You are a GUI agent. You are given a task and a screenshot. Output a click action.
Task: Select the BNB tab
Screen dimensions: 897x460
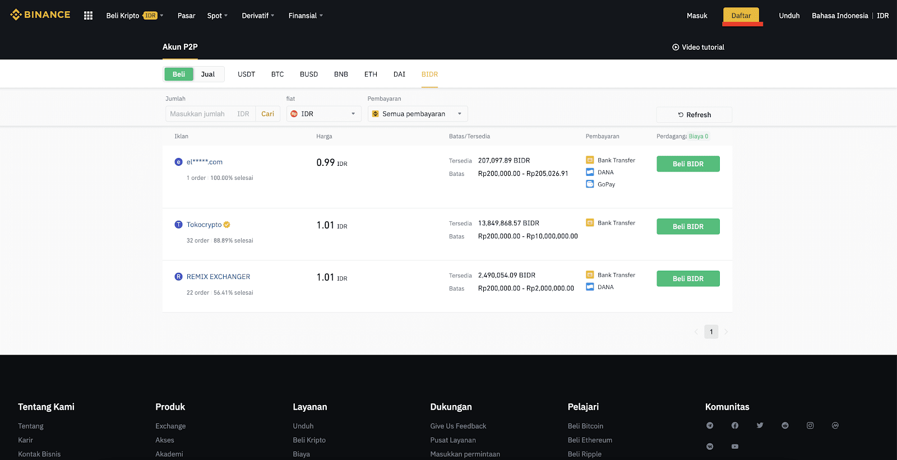(341, 74)
